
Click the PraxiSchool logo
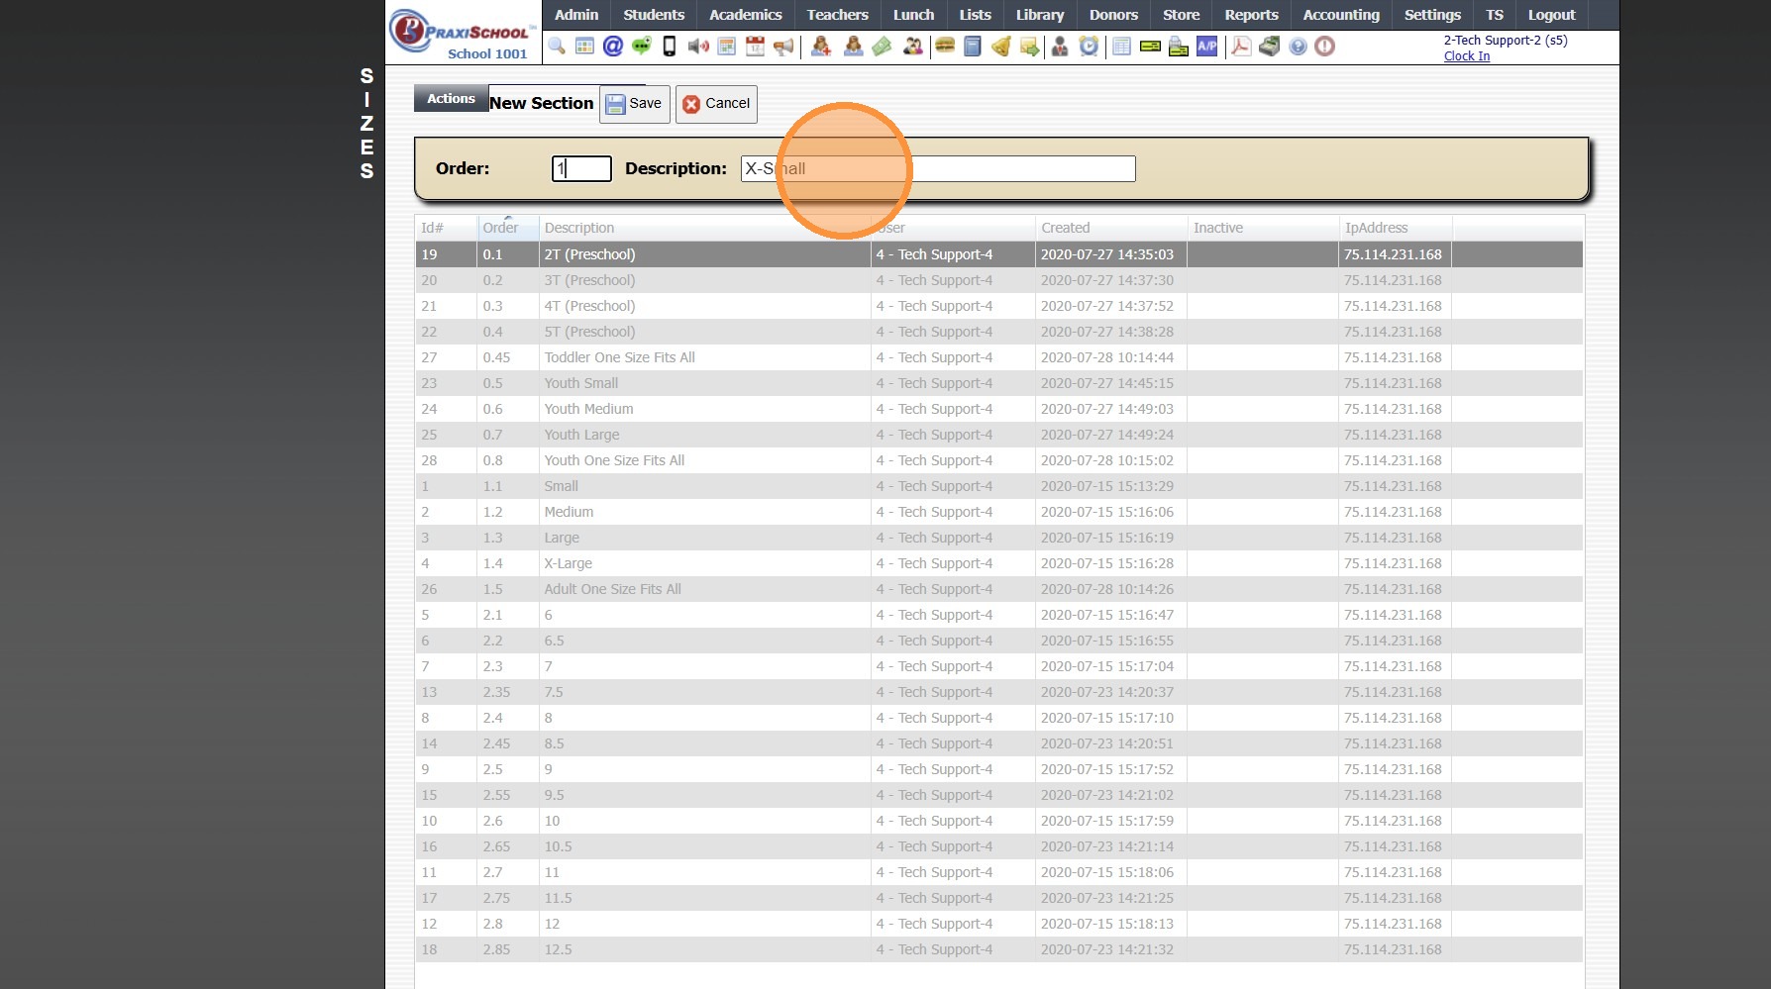pyautogui.click(x=464, y=30)
